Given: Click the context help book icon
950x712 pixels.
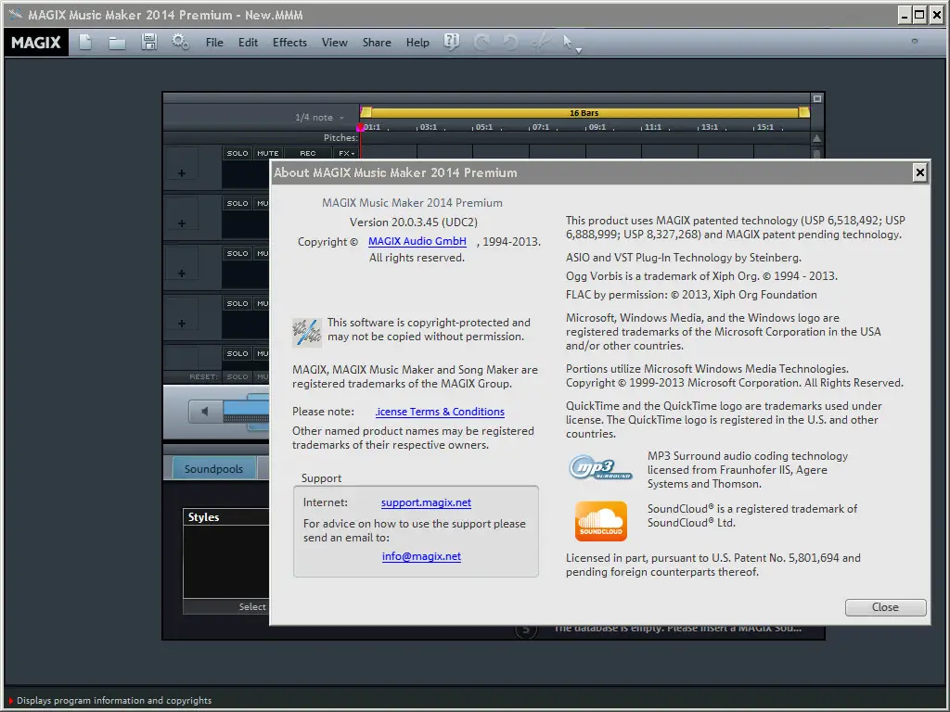Looking at the screenshot, I should pyautogui.click(x=452, y=42).
